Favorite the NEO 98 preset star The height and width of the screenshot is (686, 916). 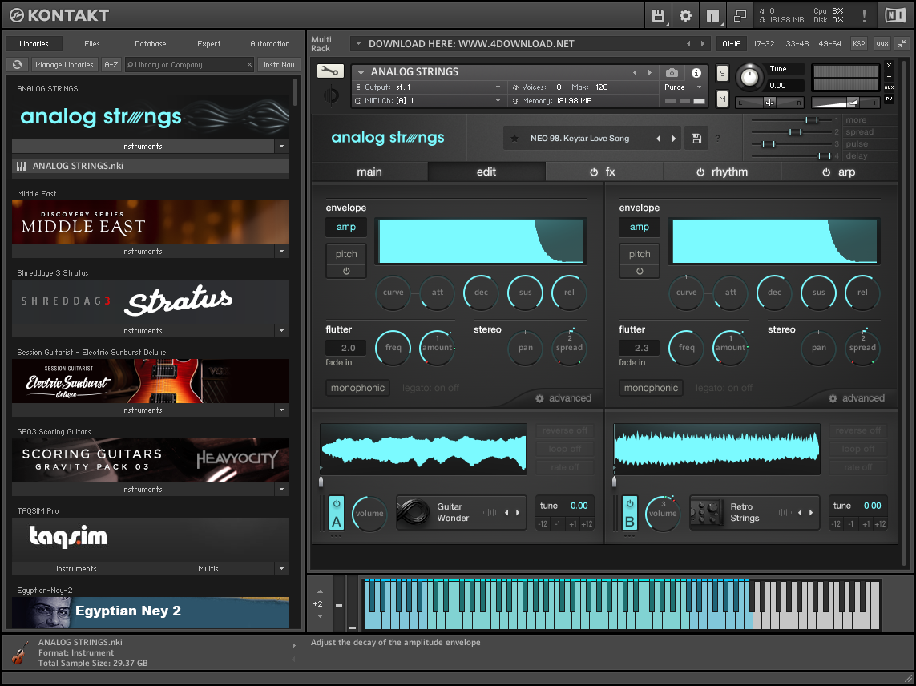click(514, 139)
